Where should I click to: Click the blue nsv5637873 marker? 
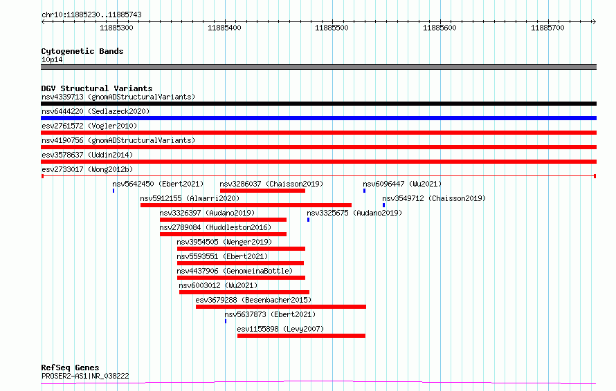tap(226, 321)
